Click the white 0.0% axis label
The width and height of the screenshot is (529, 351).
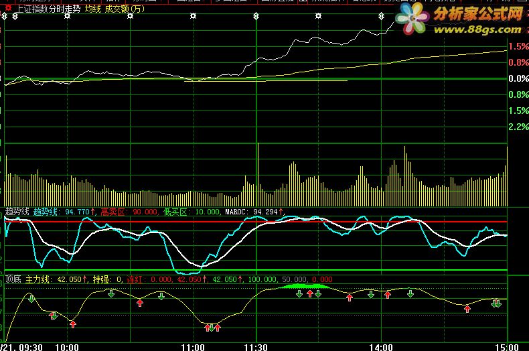(518, 78)
